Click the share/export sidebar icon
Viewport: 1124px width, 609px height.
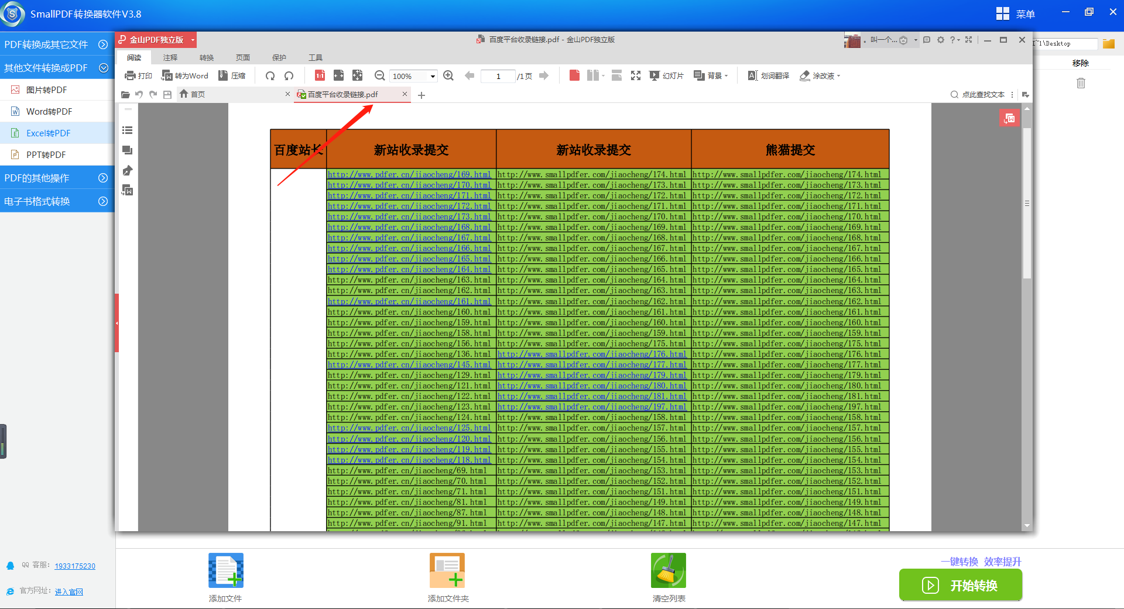pyautogui.click(x=127, y=170)
